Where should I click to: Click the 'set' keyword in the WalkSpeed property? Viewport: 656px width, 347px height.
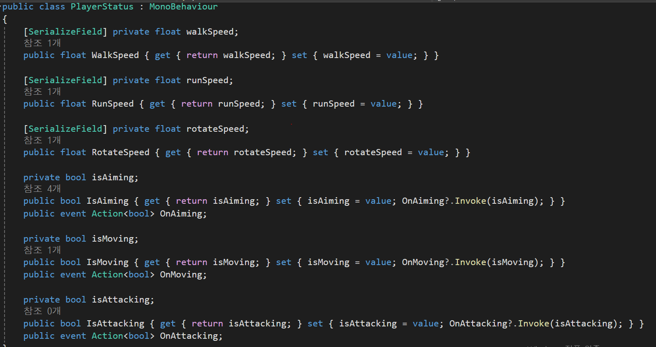[299, 55]
